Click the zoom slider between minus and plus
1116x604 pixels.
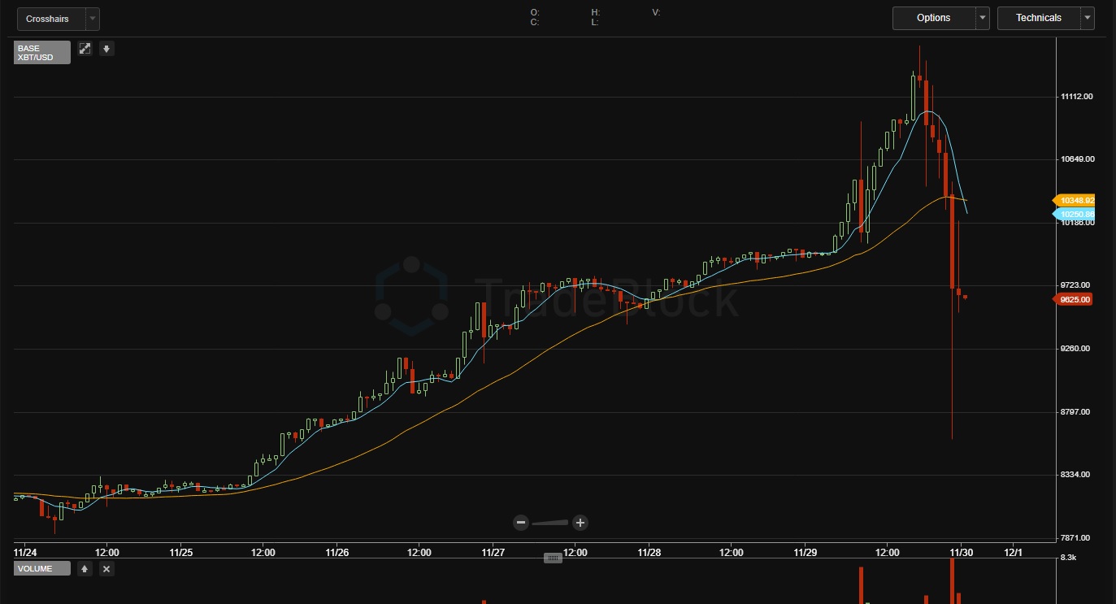point(550,522)
